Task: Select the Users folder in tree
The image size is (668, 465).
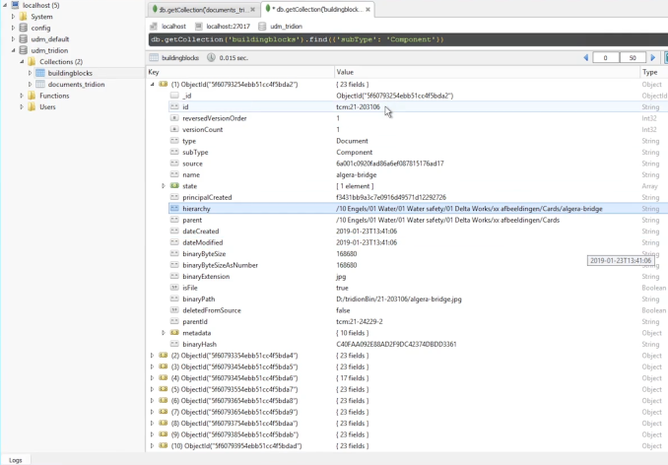Action: [x=47, y=106]
